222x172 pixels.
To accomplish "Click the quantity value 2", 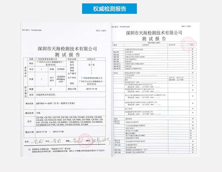I will click(51, 89).
